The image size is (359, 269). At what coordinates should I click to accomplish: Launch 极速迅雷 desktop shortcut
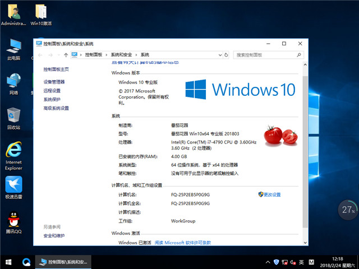pyautogui.click(x=13, y=188)
